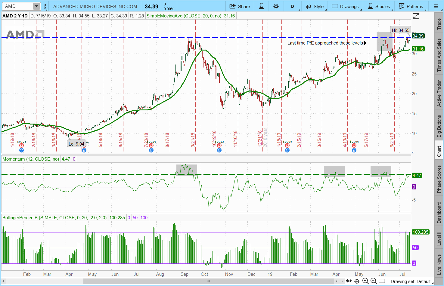Viewport: 444px width, 286px height.
Task: Toggle the price line icon above price axis
Action: pyautogui.click(x=416, y=16)
